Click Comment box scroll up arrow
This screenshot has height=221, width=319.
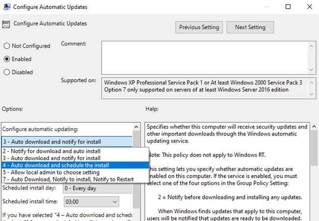coord(311,46)
